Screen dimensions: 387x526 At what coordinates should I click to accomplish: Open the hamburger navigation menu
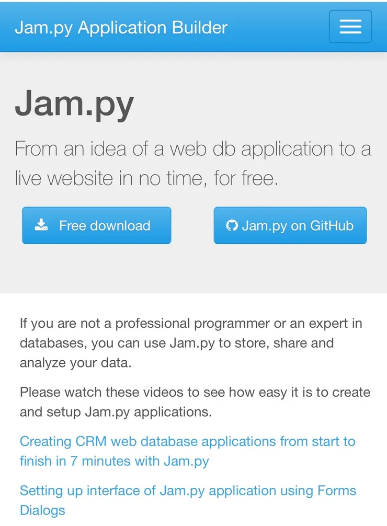point(350,27)
